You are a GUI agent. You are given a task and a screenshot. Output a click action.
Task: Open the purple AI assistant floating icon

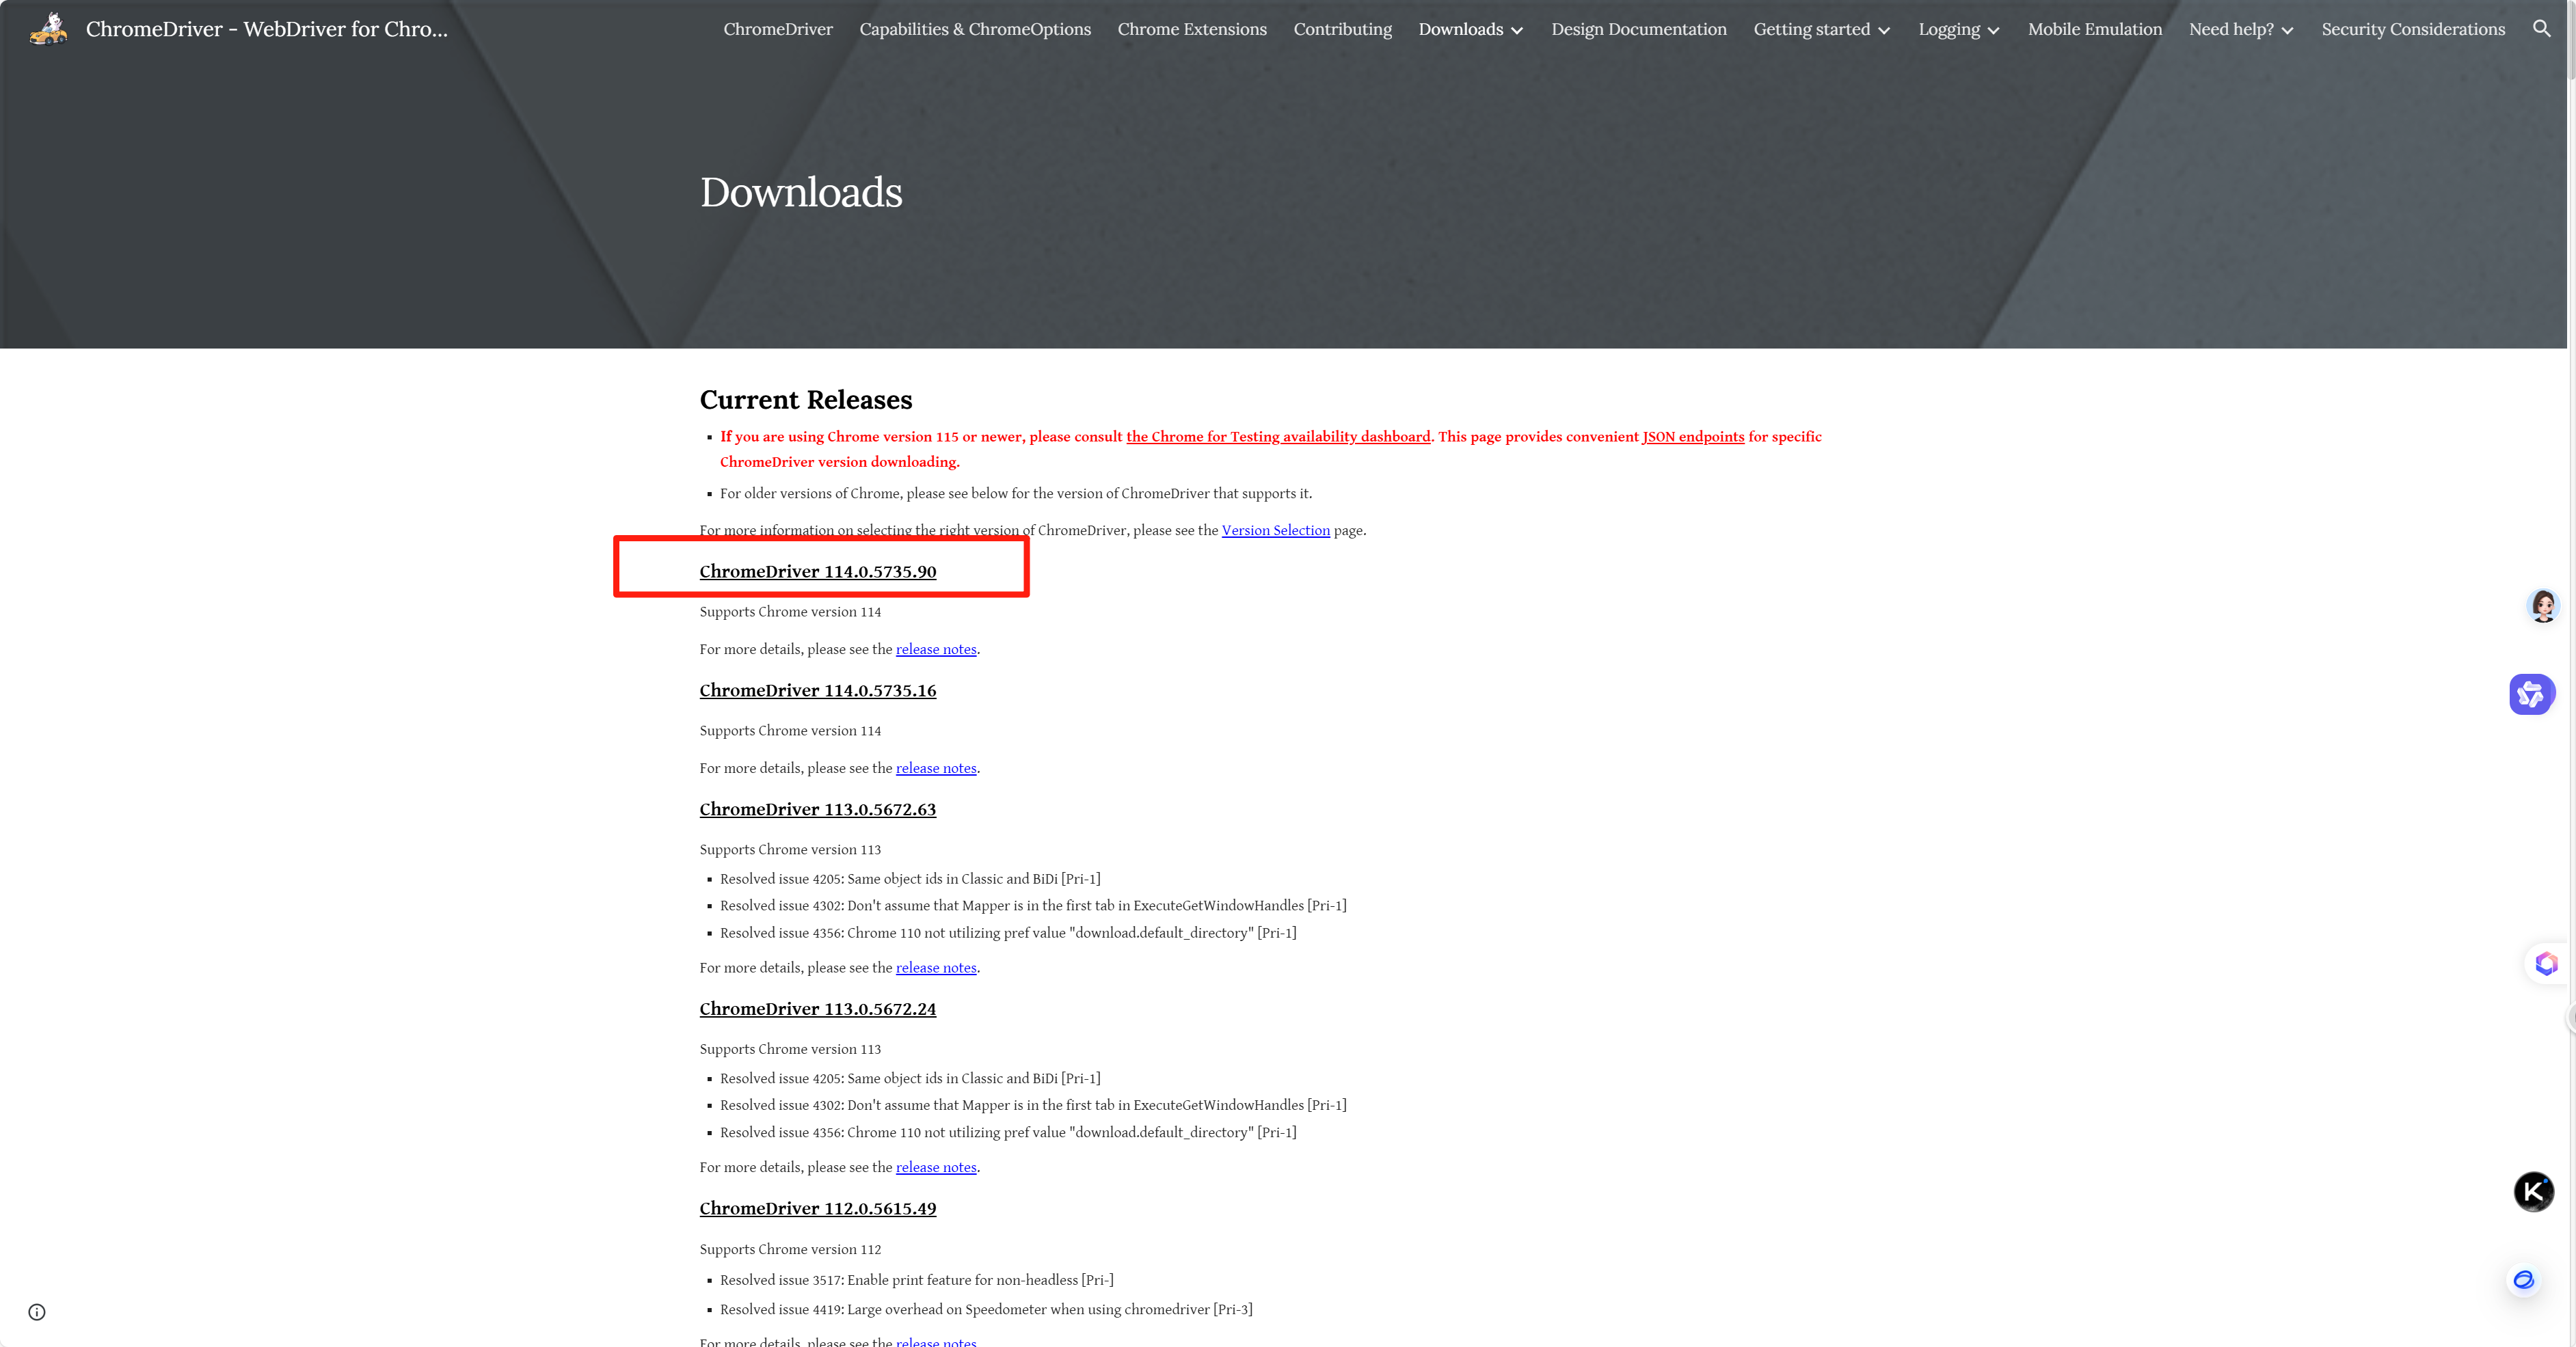tap(2531, 693)
